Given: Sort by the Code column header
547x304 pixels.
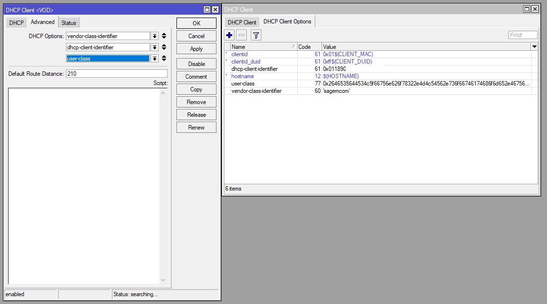Looking at the screenshot, I should pos(309,47).
